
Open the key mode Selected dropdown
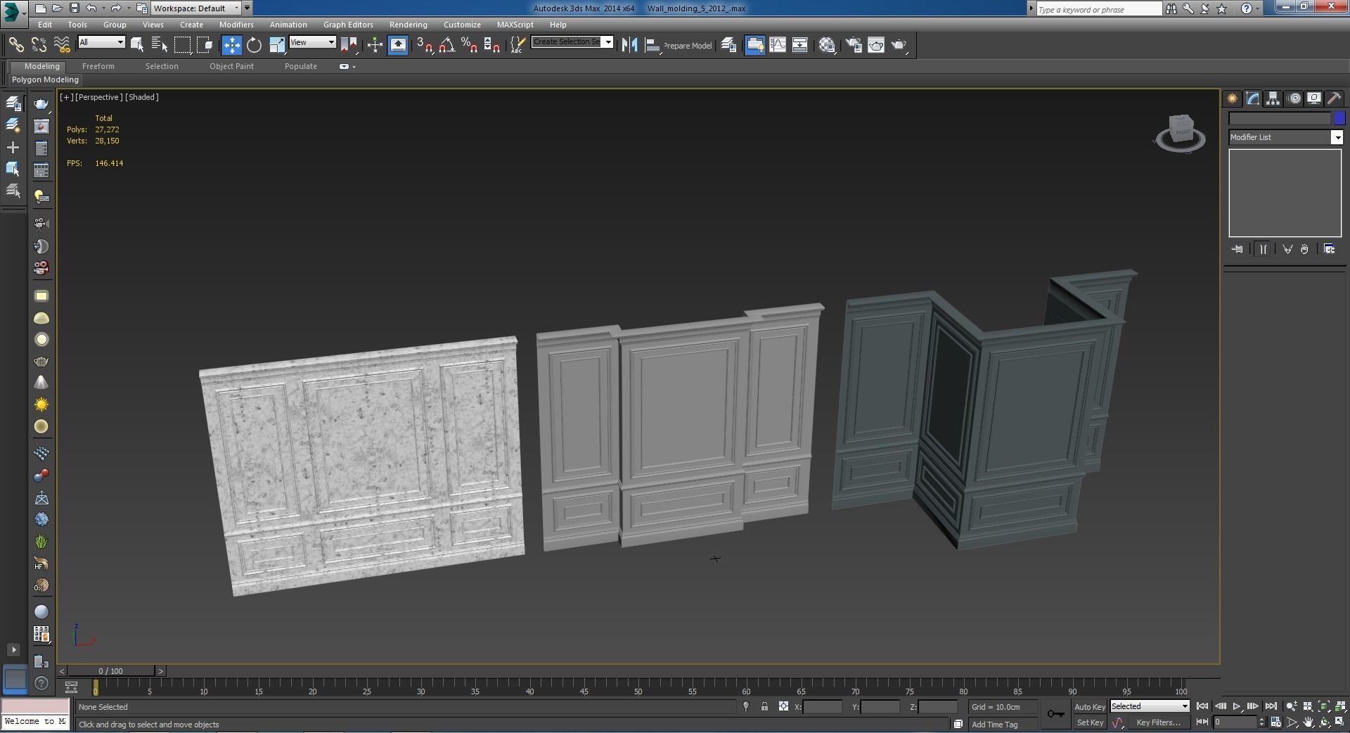[x=1150, y=706]
